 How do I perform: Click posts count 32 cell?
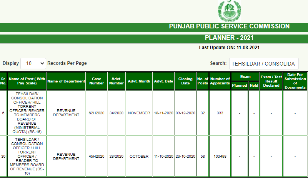coord(203,113)
